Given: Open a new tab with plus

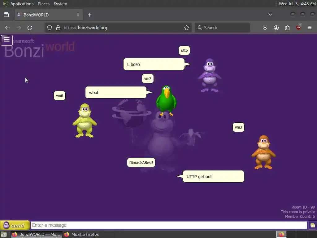Looking at the screenshot, I should tap(89, 15).
